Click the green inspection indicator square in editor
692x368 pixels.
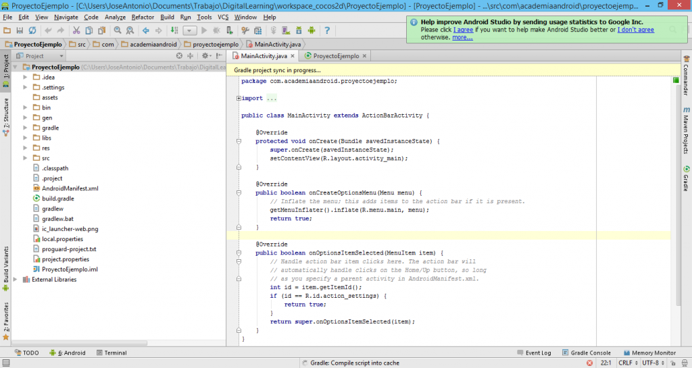click(x=676, y=80)
